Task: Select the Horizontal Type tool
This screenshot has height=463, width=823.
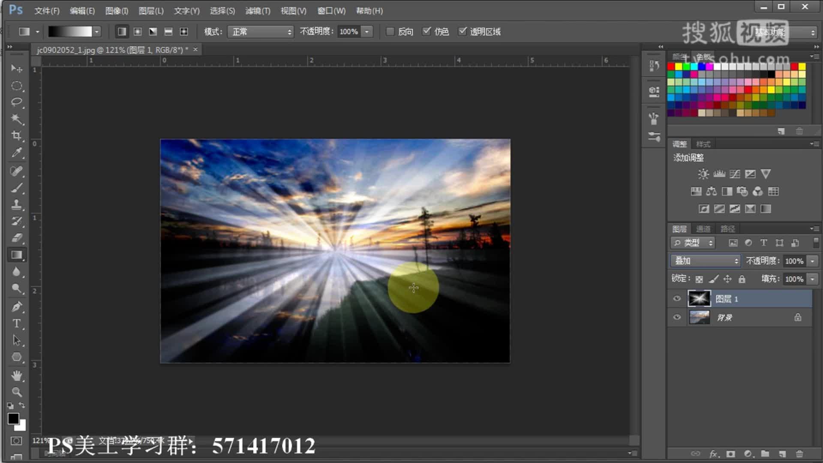Action: tap(16, 323)
